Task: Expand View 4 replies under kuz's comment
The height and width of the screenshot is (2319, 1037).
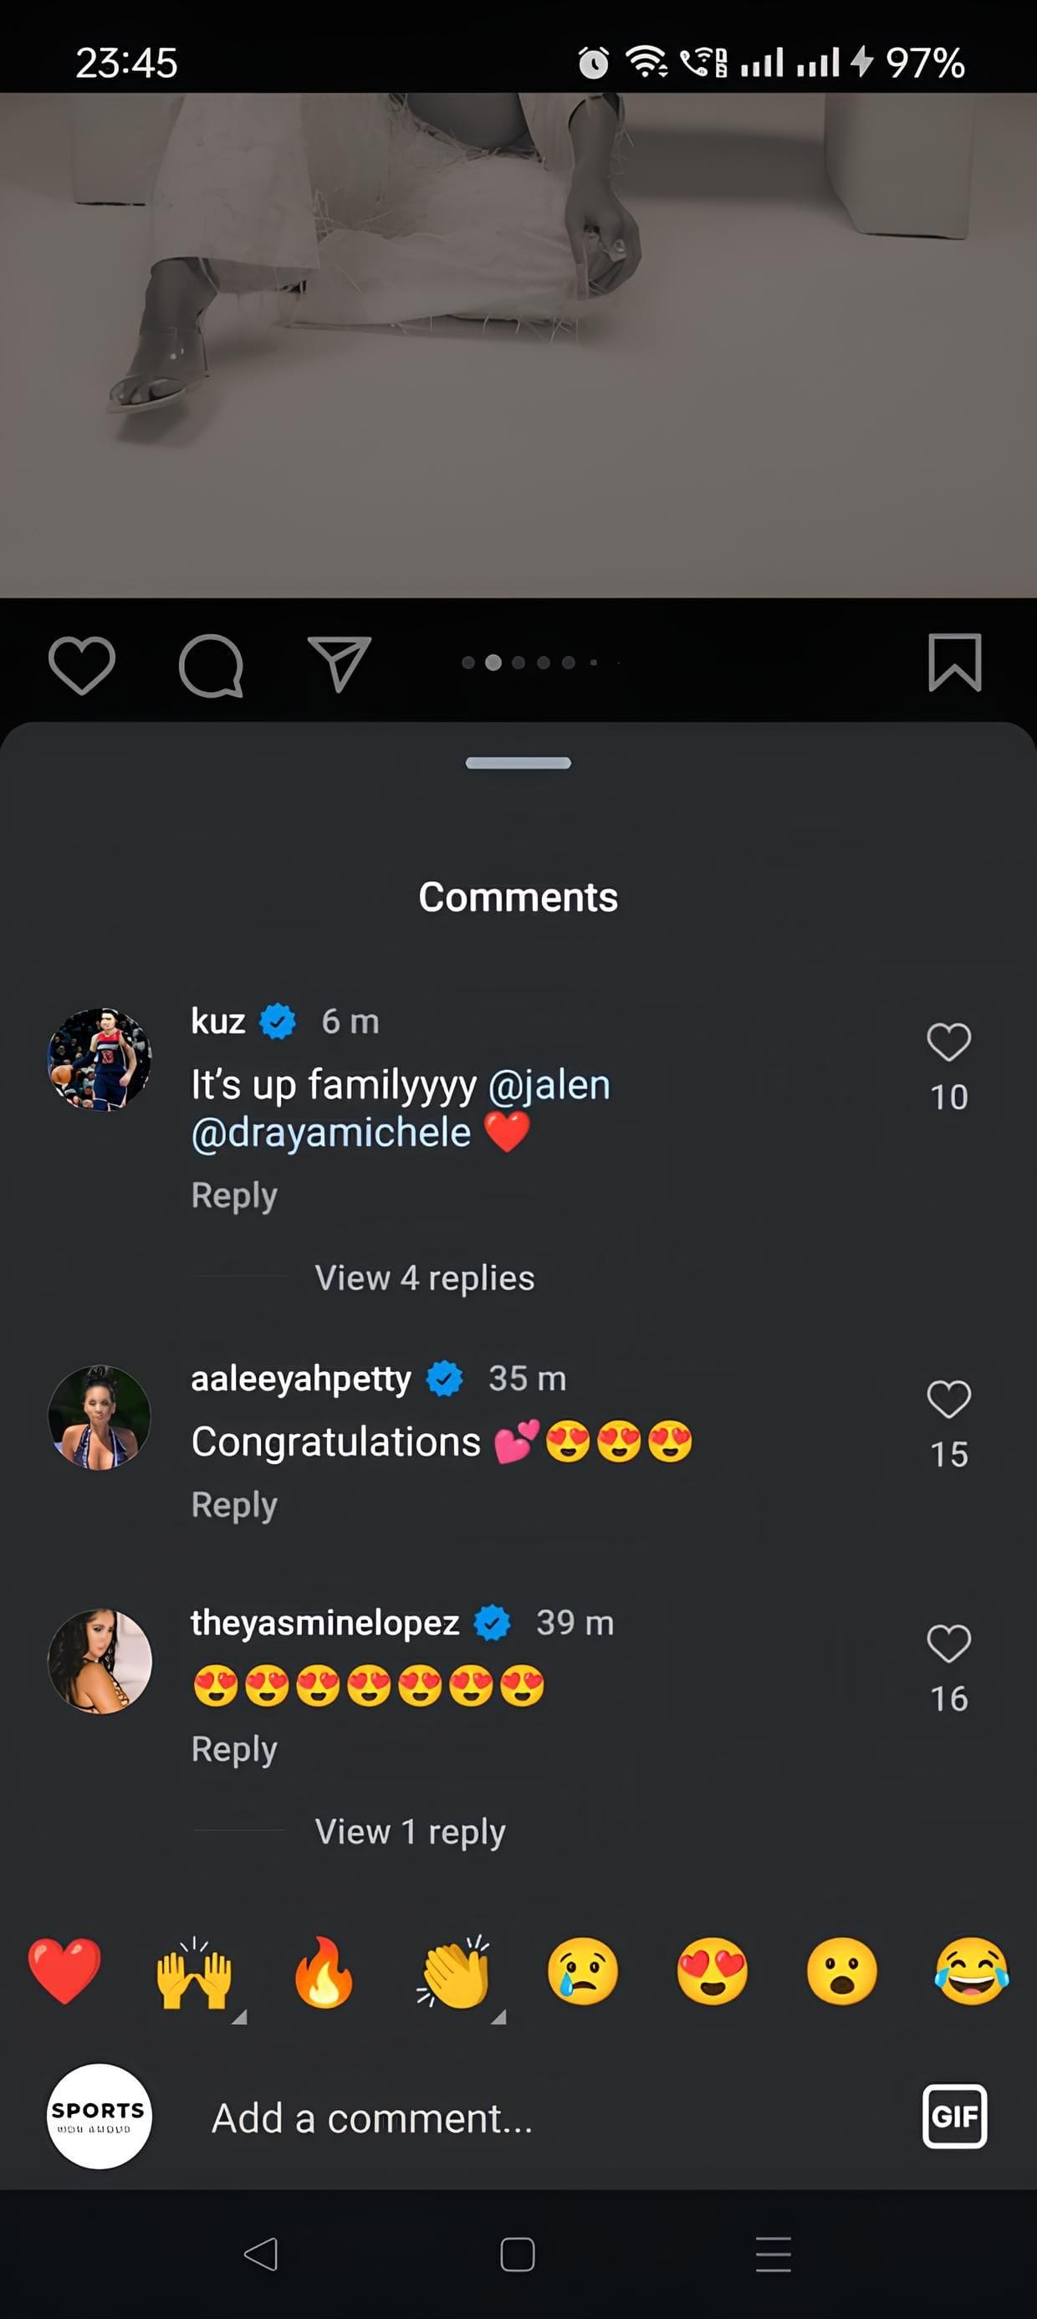Action: (423, 1277)
